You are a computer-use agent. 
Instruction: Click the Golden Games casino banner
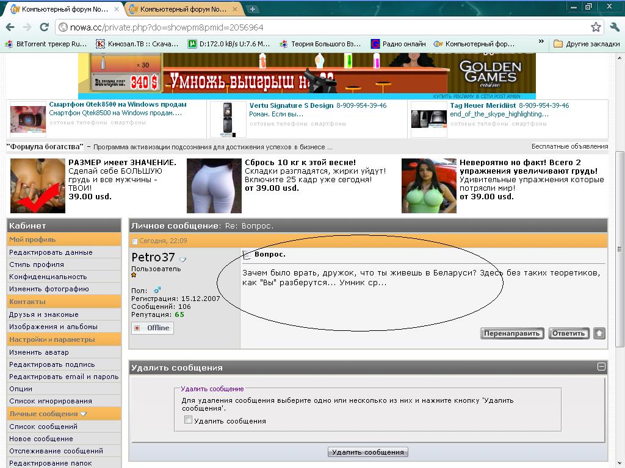click(x=307, y=76)
